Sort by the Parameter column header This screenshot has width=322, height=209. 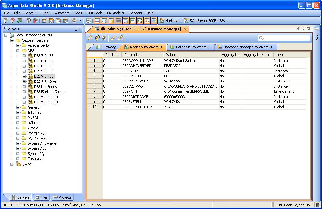pos(142,55)
